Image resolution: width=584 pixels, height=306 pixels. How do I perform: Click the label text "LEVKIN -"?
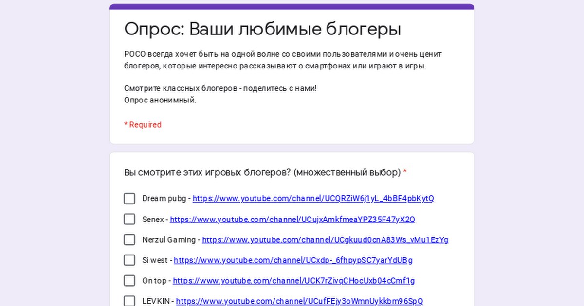158,301
